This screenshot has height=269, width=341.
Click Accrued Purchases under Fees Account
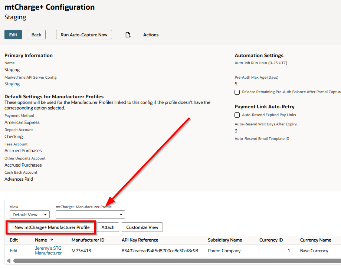pyautogui.click(x=23, y=151)
